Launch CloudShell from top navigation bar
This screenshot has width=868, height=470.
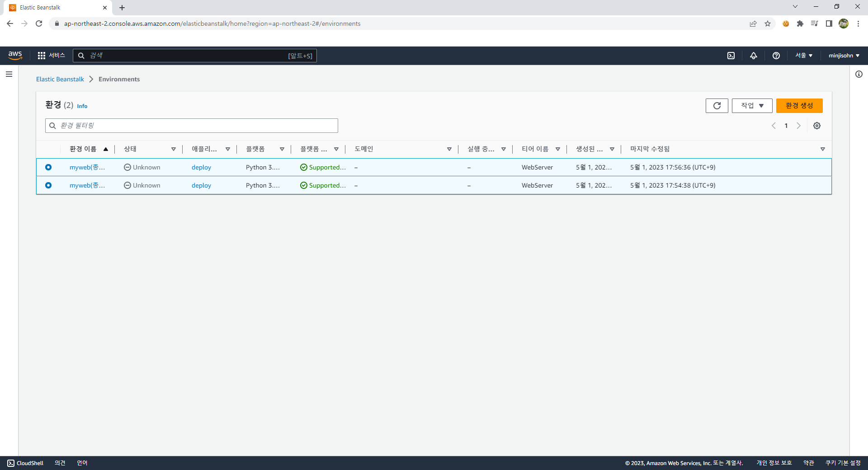click(731, 56)
